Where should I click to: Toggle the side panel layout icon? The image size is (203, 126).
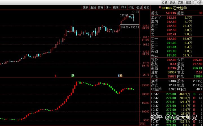coord(137,12)
